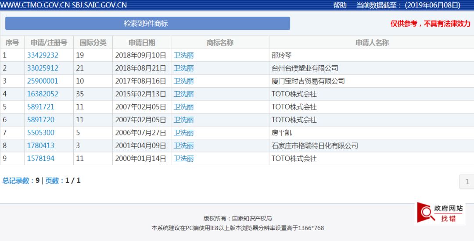Select applicant 石家庄市格瑞特日化有限公司

click(315, 145)
